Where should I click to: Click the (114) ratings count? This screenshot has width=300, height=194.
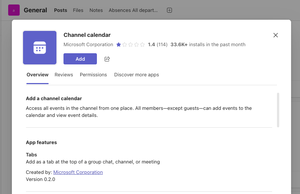(x=162, y=45)
